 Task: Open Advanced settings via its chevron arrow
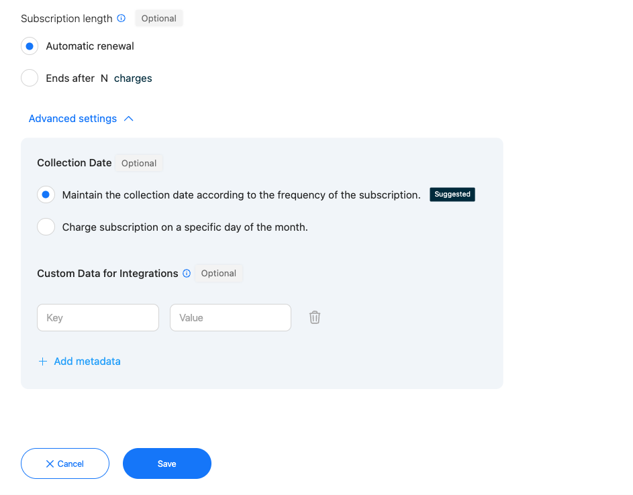click(129, 118)
